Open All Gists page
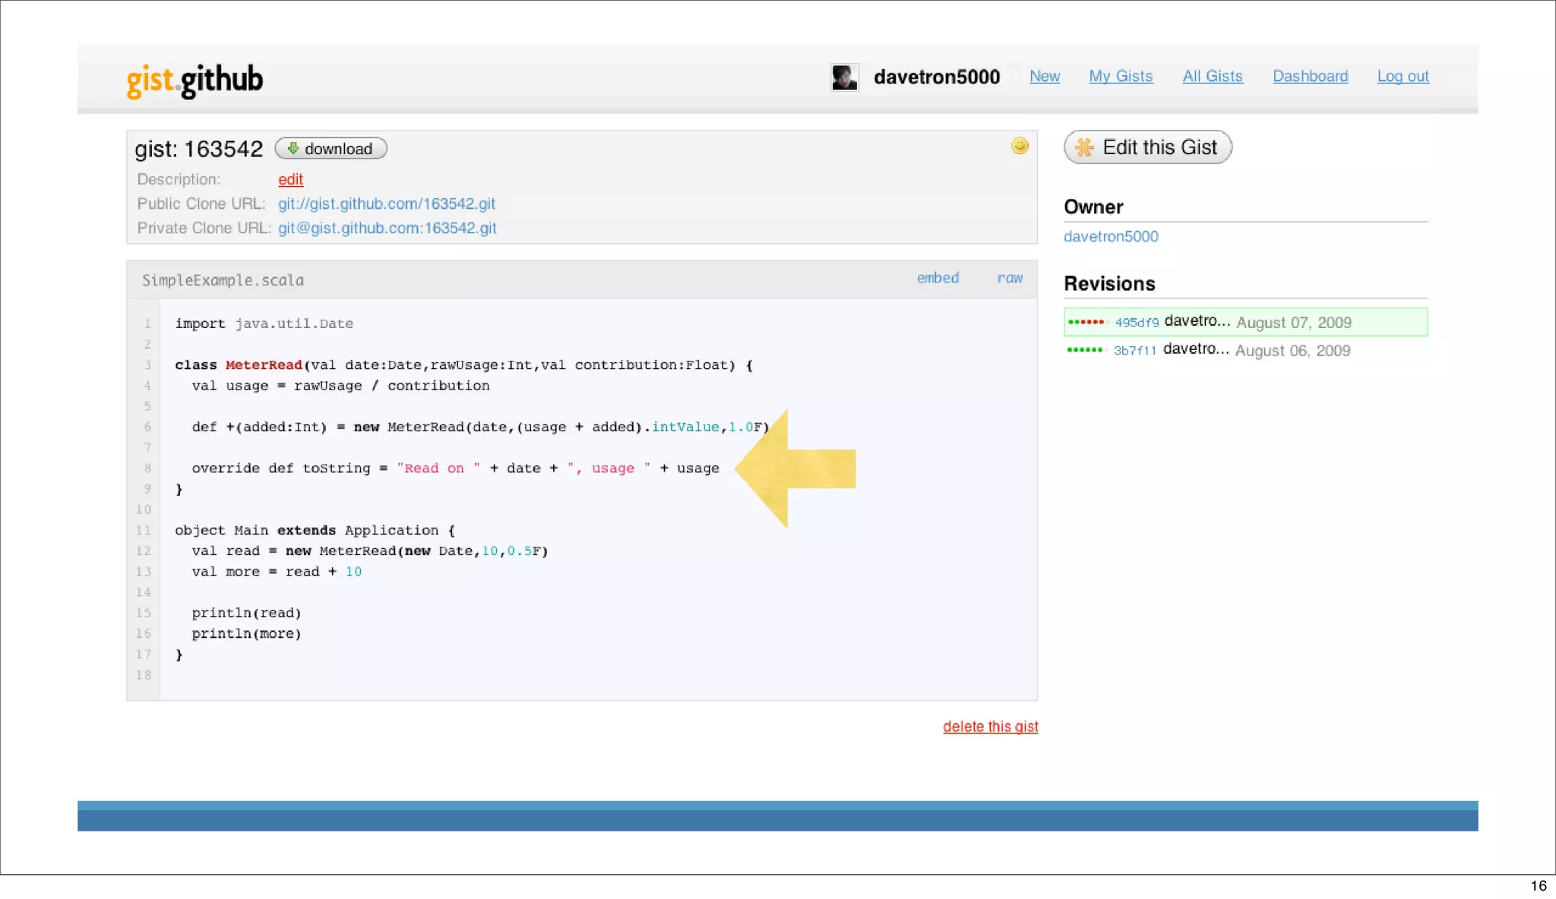 (1213, 77)
